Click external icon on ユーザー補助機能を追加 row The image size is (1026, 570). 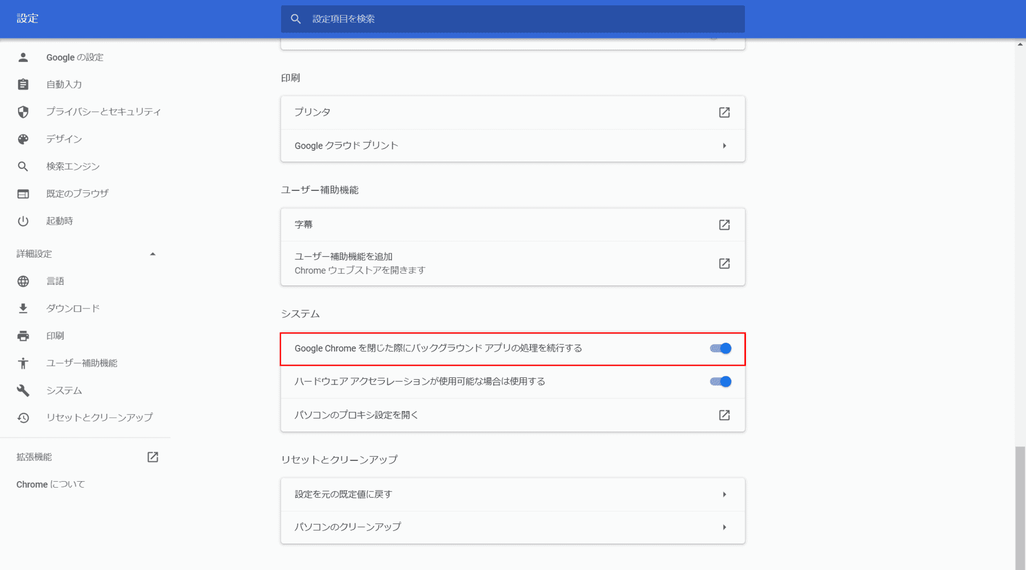[x=724, y=264]
